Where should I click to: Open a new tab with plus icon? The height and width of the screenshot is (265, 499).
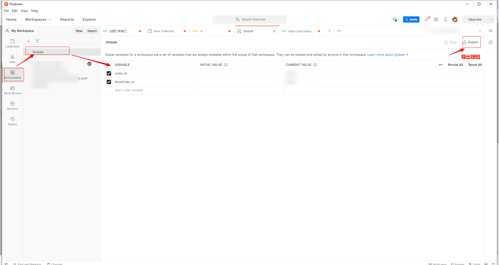[x=330, y=31]
